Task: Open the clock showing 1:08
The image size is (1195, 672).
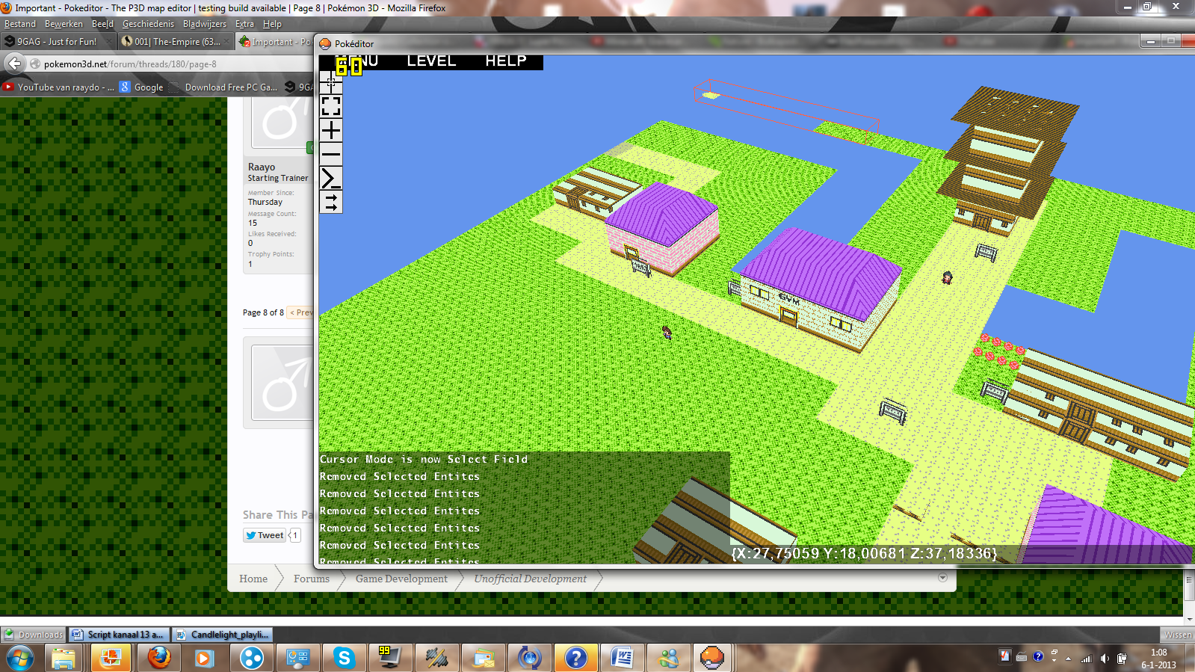Action: [1158, 658]
